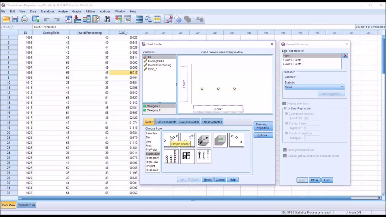Click the Y-Axis drop zone in preview

[x=184, y=84]
